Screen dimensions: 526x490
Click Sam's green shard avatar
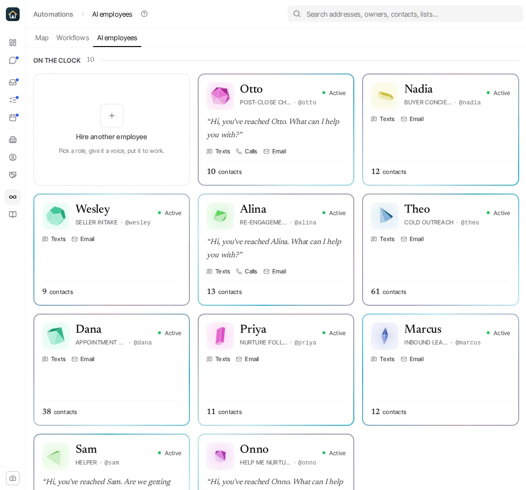coord(55,456)
